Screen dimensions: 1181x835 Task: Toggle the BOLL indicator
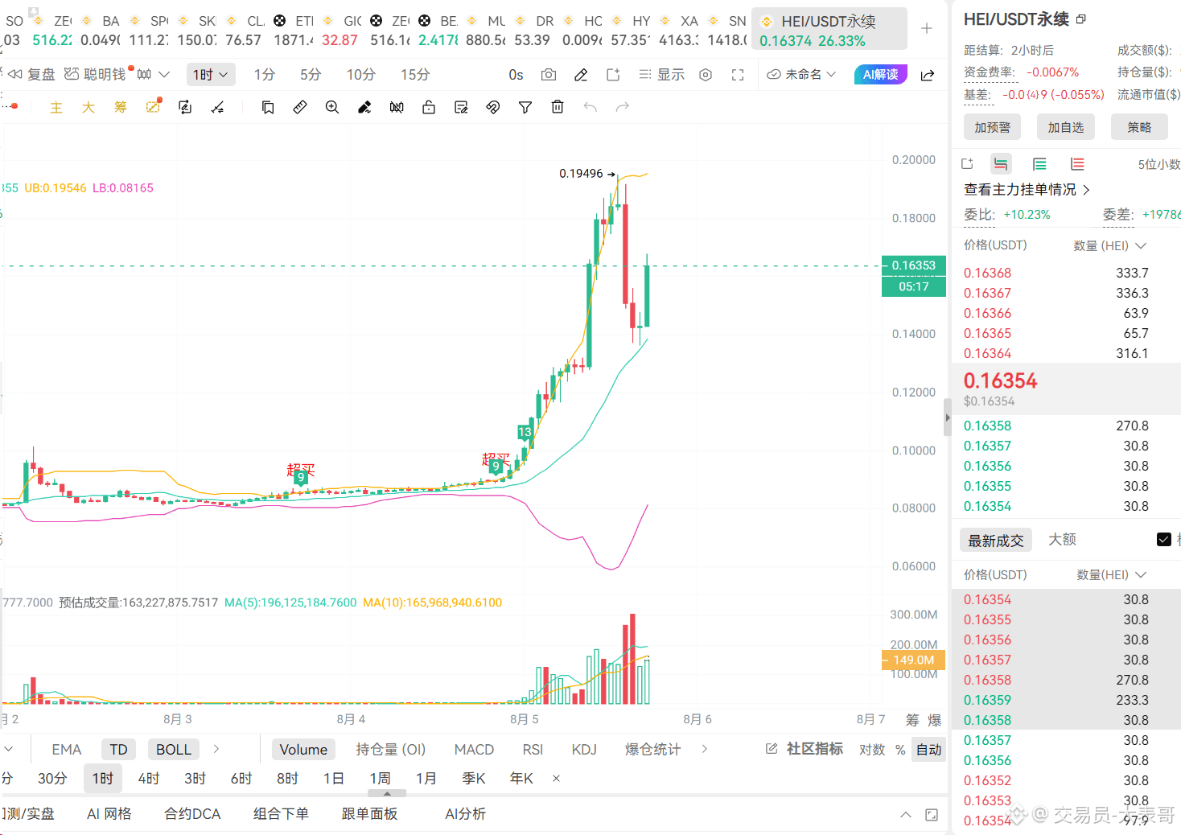[x=174, y=750]
